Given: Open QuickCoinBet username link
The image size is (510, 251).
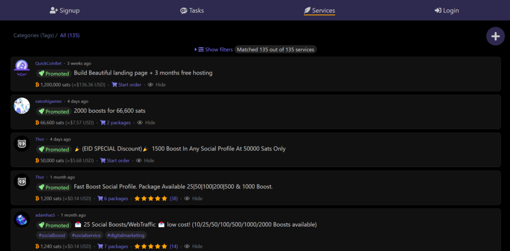Looking at the screenshot, I should tap(48, 63).
